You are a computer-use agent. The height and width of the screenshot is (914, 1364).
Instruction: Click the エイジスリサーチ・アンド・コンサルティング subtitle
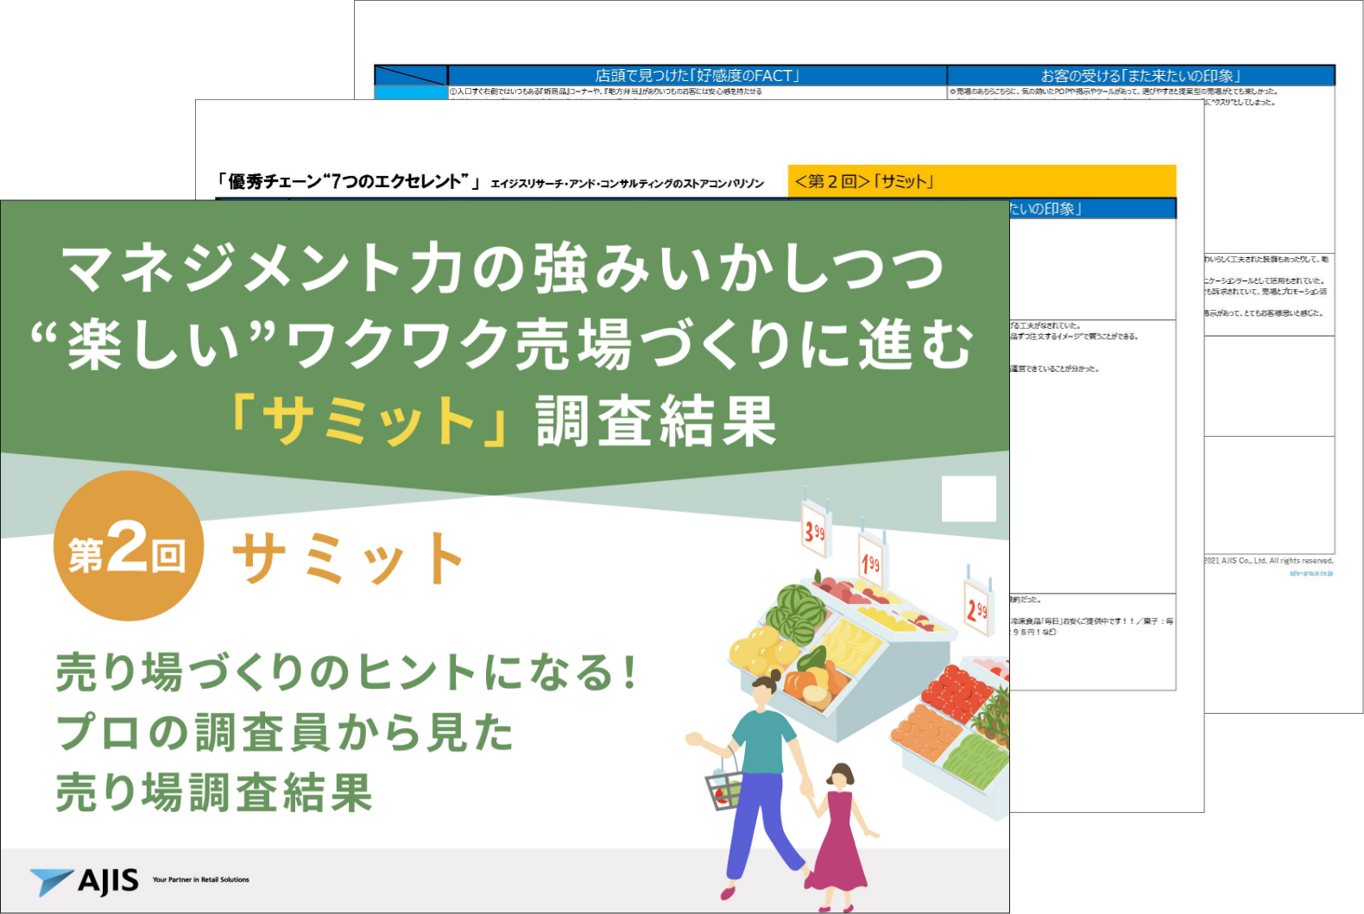pos(627,183)
